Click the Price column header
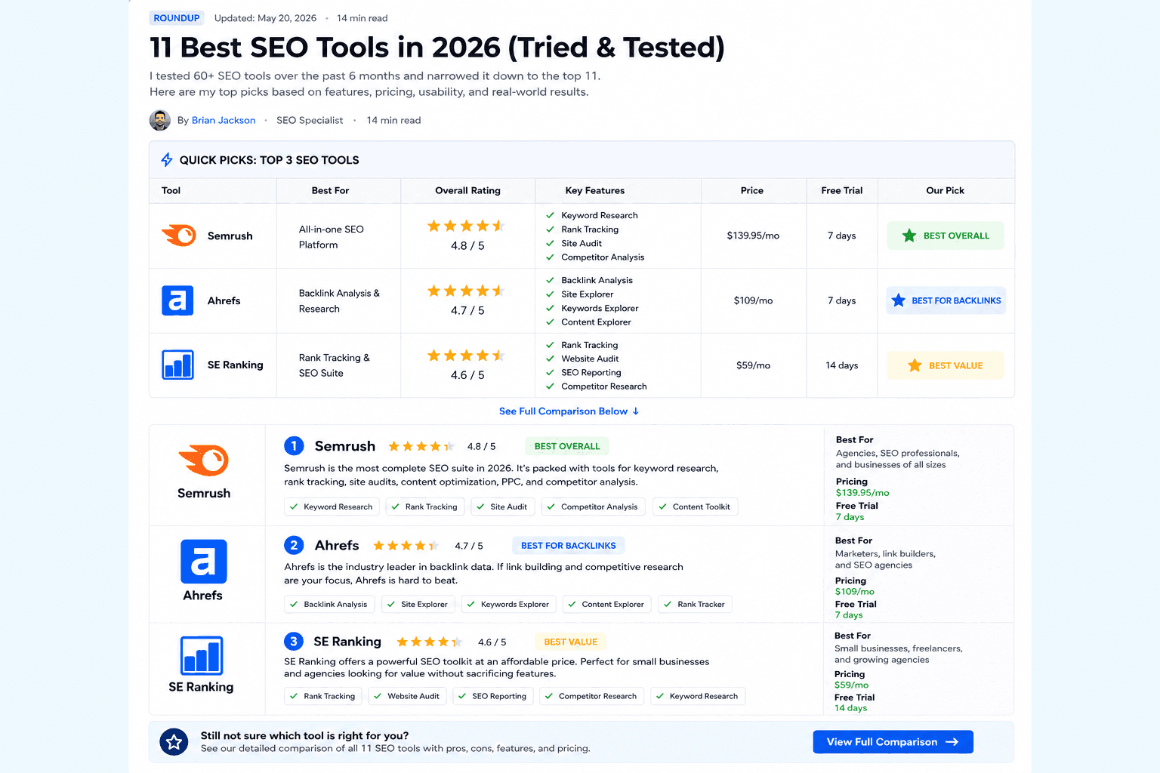The width and height of the screenshot is (1160, 773). (x=752, y=190)
